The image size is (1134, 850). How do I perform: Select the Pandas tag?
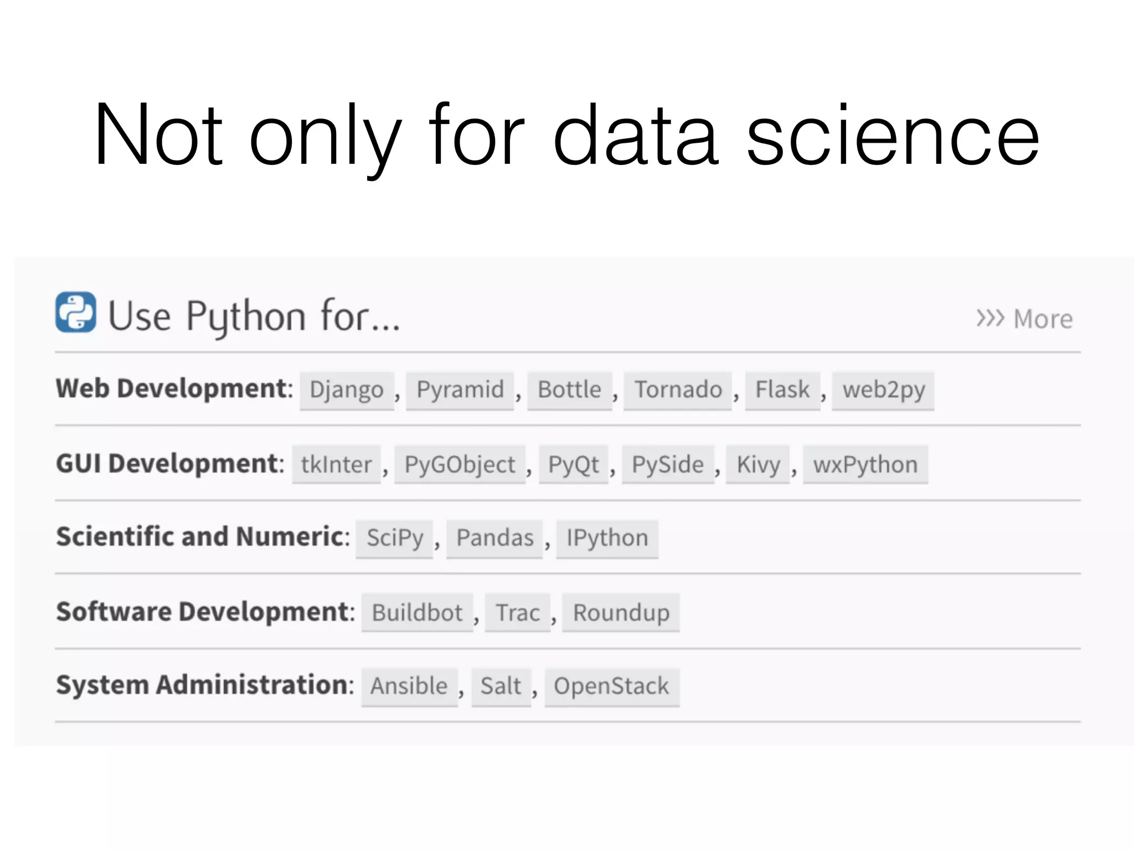click(x=494, y=538)
